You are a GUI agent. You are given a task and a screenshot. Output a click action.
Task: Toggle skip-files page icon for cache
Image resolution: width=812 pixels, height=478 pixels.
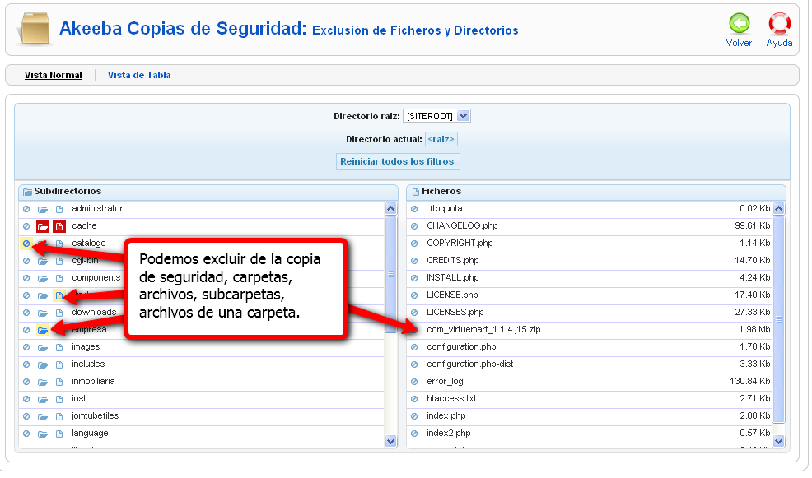(59, 226)
